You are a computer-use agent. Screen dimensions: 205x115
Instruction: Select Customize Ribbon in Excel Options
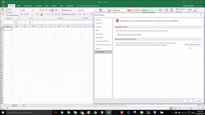103,41
